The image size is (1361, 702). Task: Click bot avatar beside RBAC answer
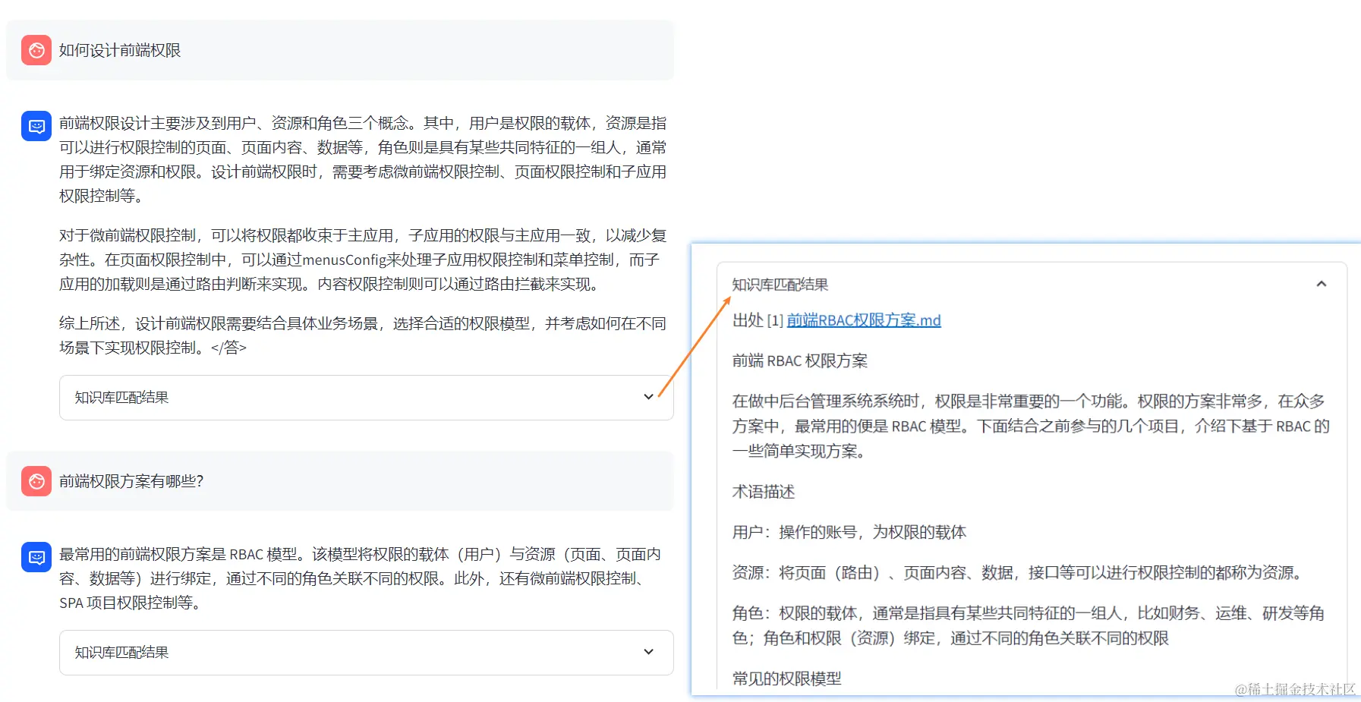click(36, 557)
